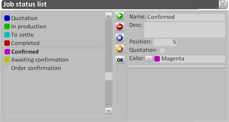The width and height of the screenshot is (229, 122).
Task: Click the blue not-equal icon button
Action: 120,38
